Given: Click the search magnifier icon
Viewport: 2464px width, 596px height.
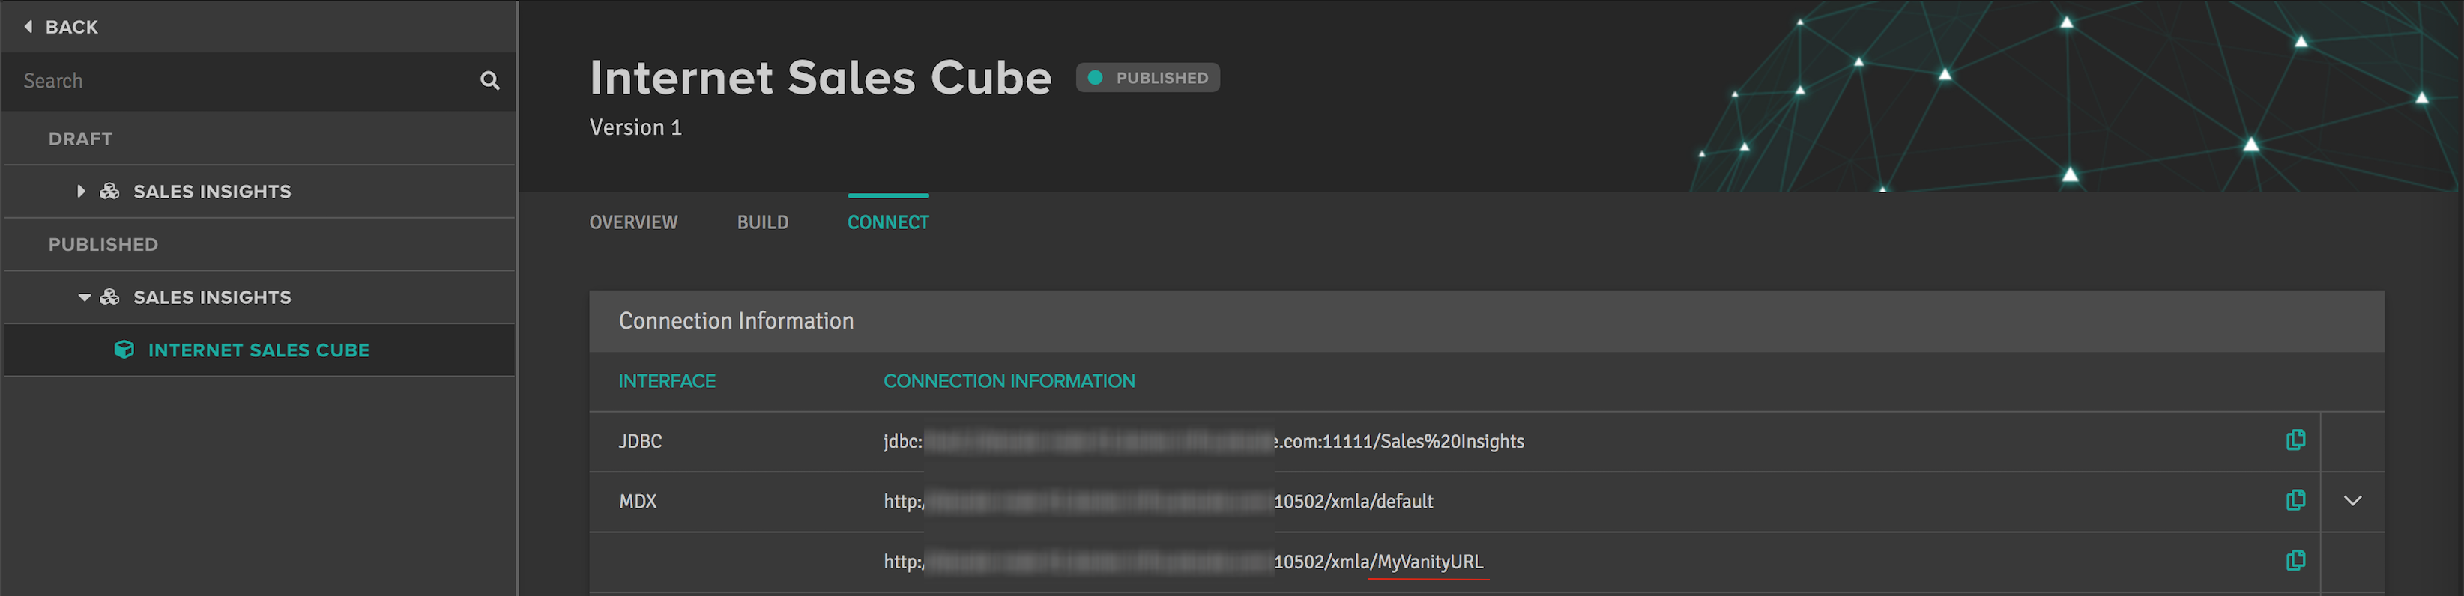Looking at the screenshot, I should point(490,81).
